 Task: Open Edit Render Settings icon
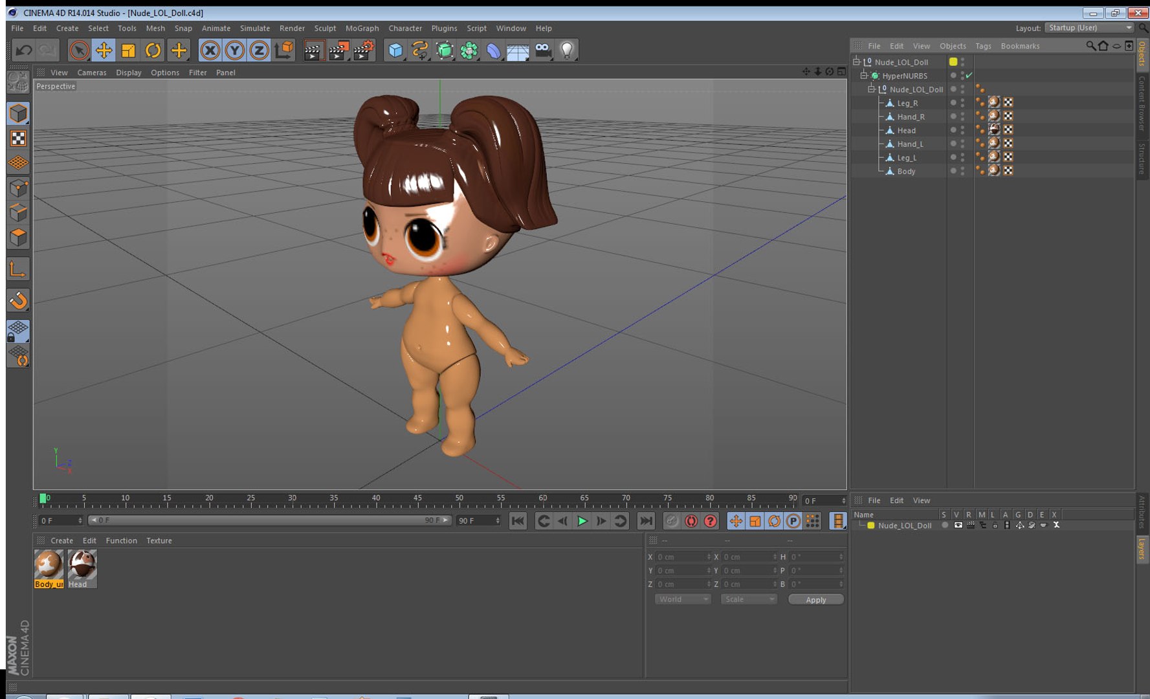point(364,50)
